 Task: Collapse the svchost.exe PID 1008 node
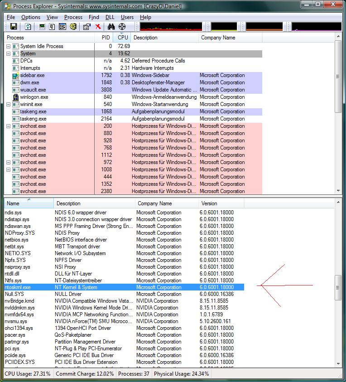click(8, 170)
